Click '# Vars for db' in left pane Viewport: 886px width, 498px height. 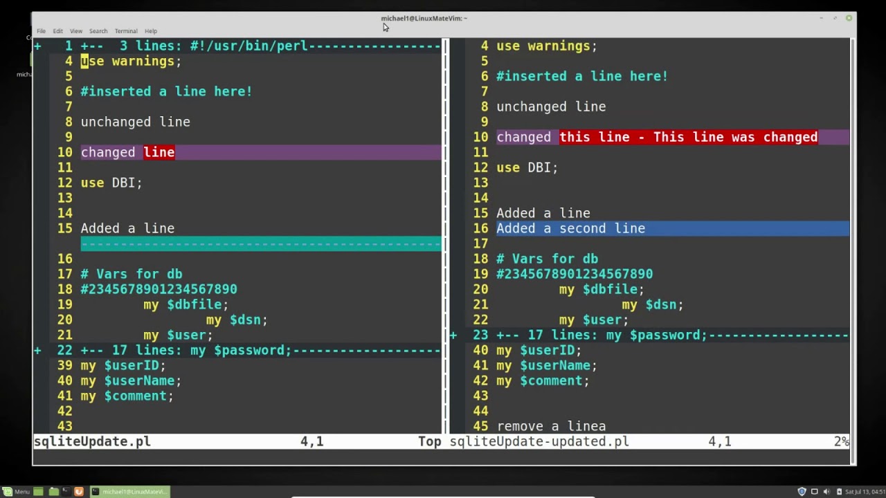(132, 275)
